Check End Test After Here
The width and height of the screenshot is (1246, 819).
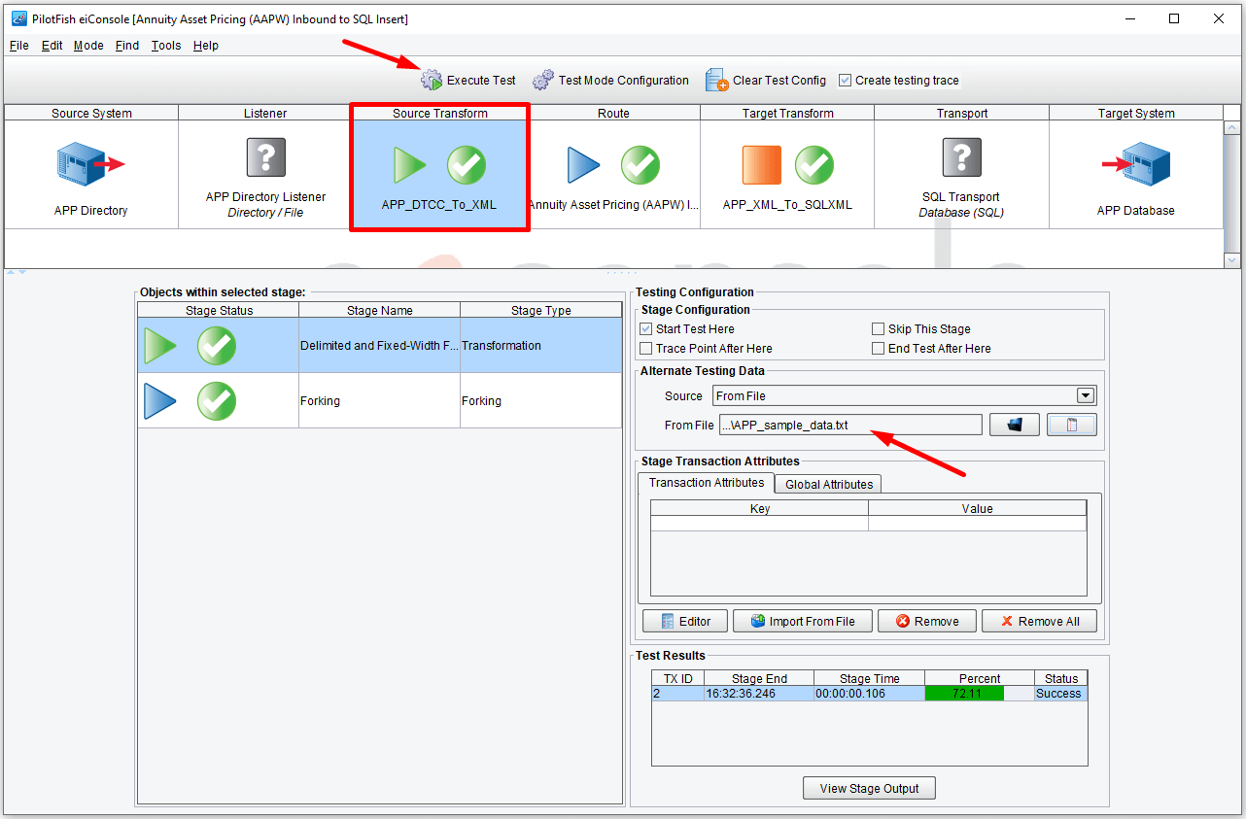coord(879,349)
